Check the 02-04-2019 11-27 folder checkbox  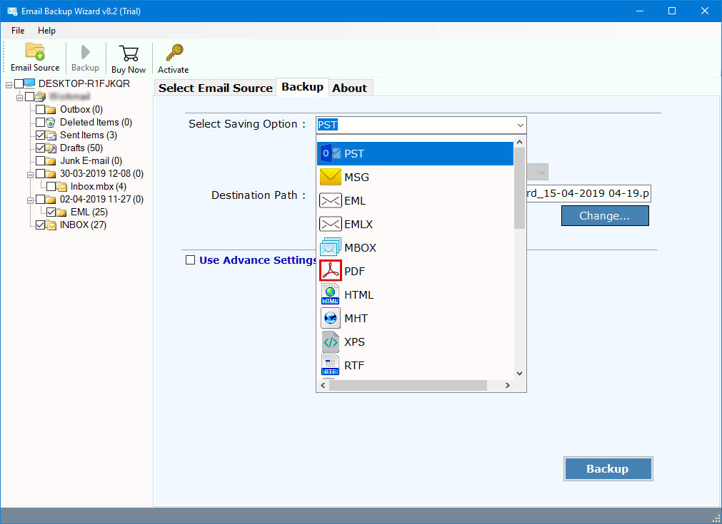click(x=40, y=200)
